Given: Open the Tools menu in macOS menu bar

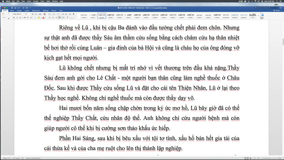Looking at the screenshot, I should tap(42, 1).
